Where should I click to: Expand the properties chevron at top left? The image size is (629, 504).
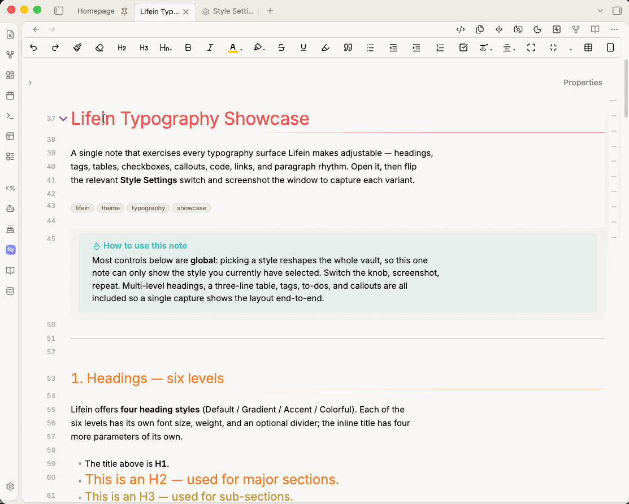pyautogui.click(x=30, y=82)
